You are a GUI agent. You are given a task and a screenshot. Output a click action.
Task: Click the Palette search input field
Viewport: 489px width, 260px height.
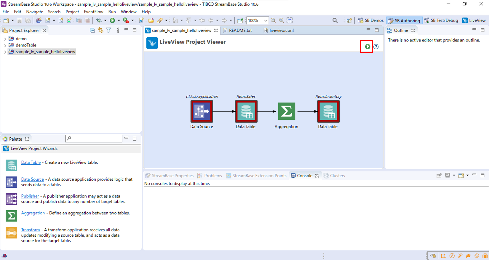click(x=94, y=139)
